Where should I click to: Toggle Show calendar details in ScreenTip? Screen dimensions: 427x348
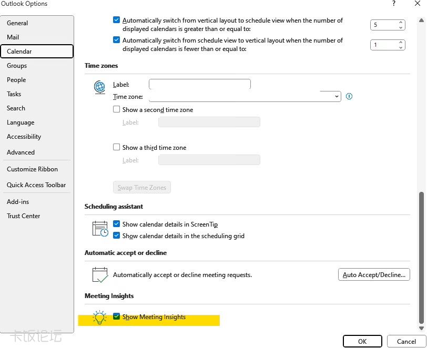[x=116, y=224]
